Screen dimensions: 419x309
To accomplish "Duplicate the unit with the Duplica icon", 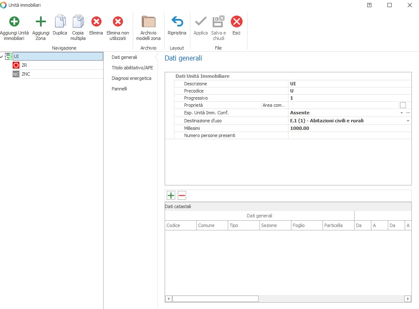I will point(60,22).
